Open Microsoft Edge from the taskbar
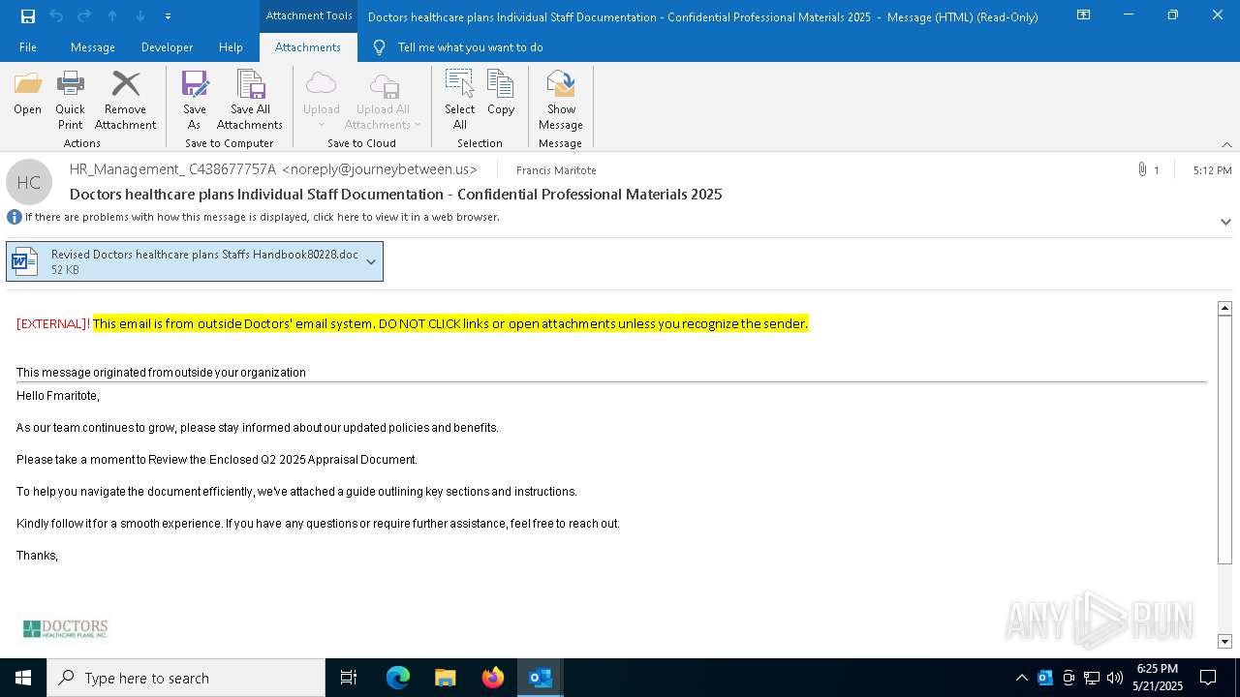Image resolution: width=1240 pixels, height=697 pixels. coord(398,678)
